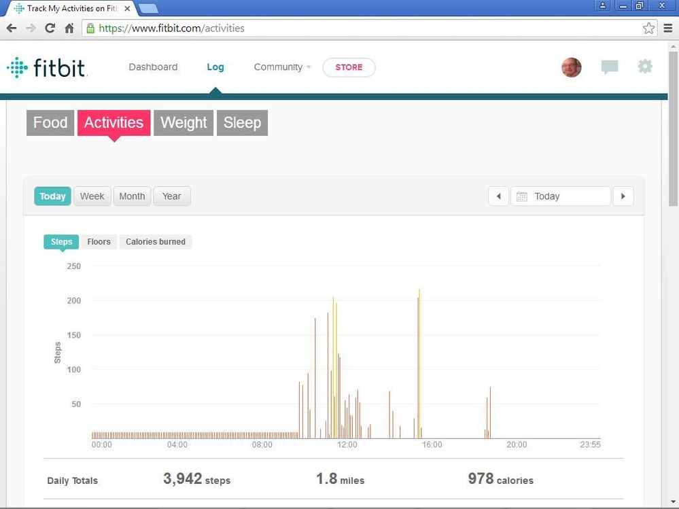Image resolution: width=679 pixels, height=509 pixels.
Task: Go to previous day arrow
Action: coord(498,196)
